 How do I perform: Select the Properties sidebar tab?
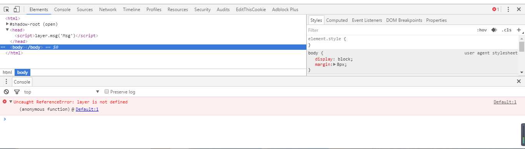click(x=437, y=20)
